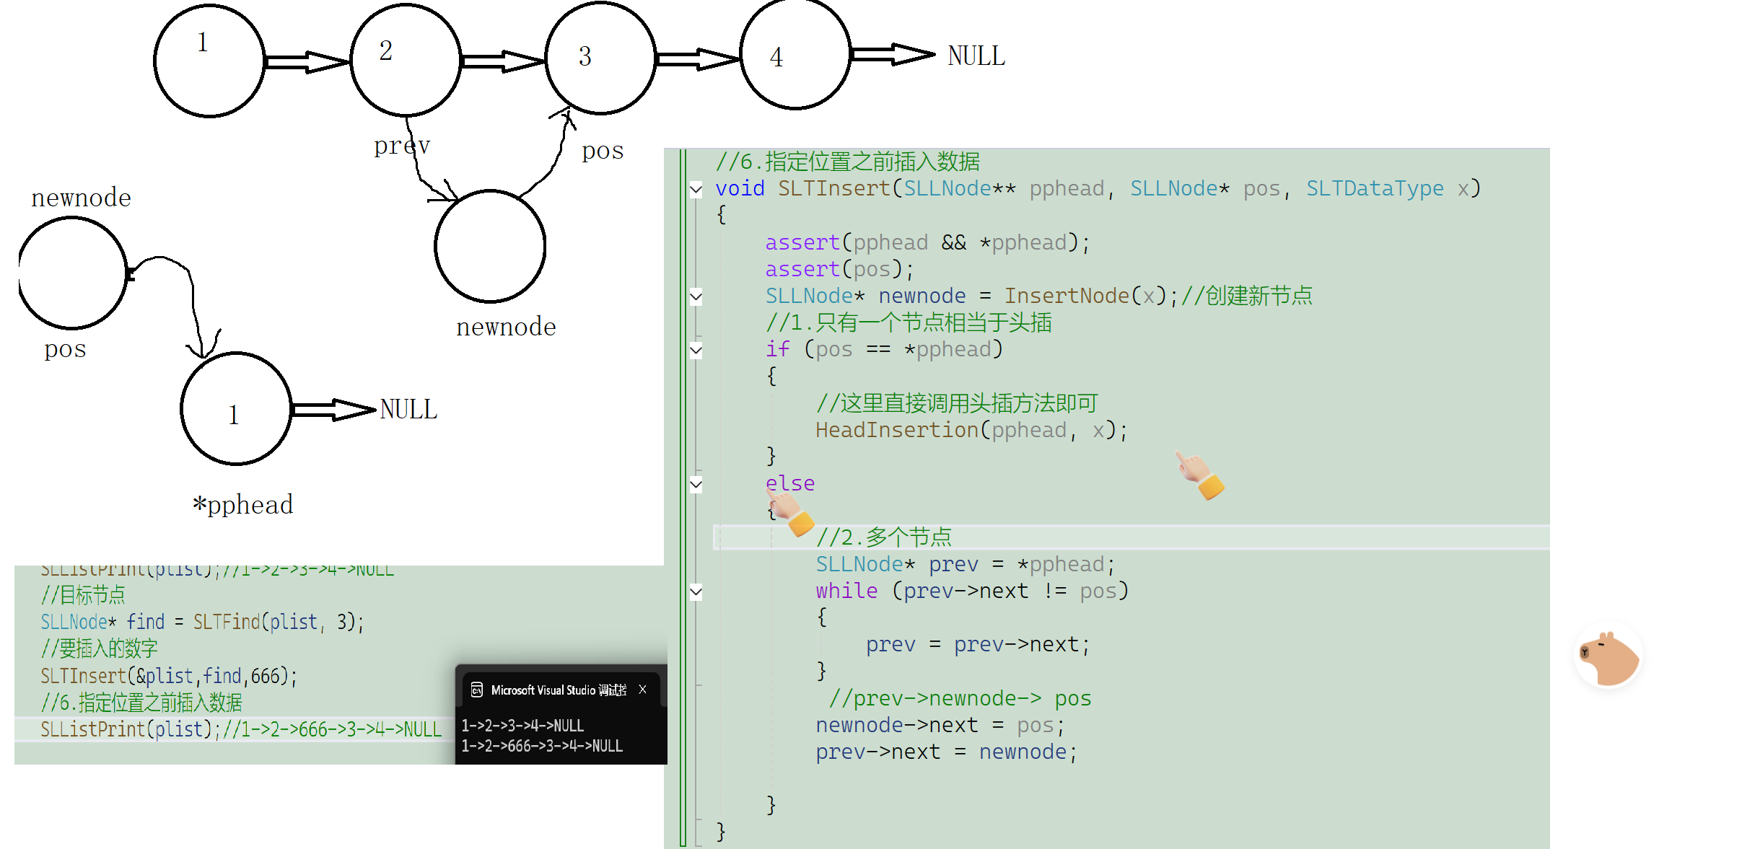Click the node circle labeled 4

pyautogui.click(x=795, y=54)
